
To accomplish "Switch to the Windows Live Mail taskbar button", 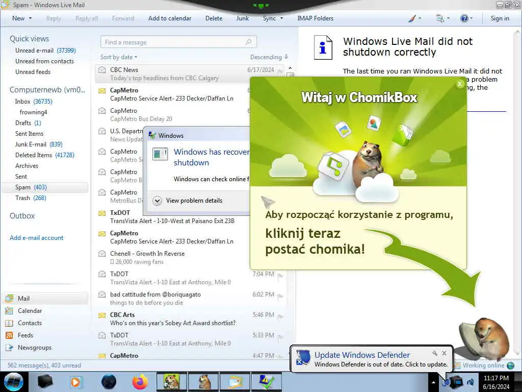I will (235, 382).
